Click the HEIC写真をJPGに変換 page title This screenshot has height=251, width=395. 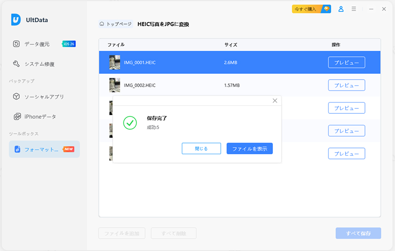163,24
